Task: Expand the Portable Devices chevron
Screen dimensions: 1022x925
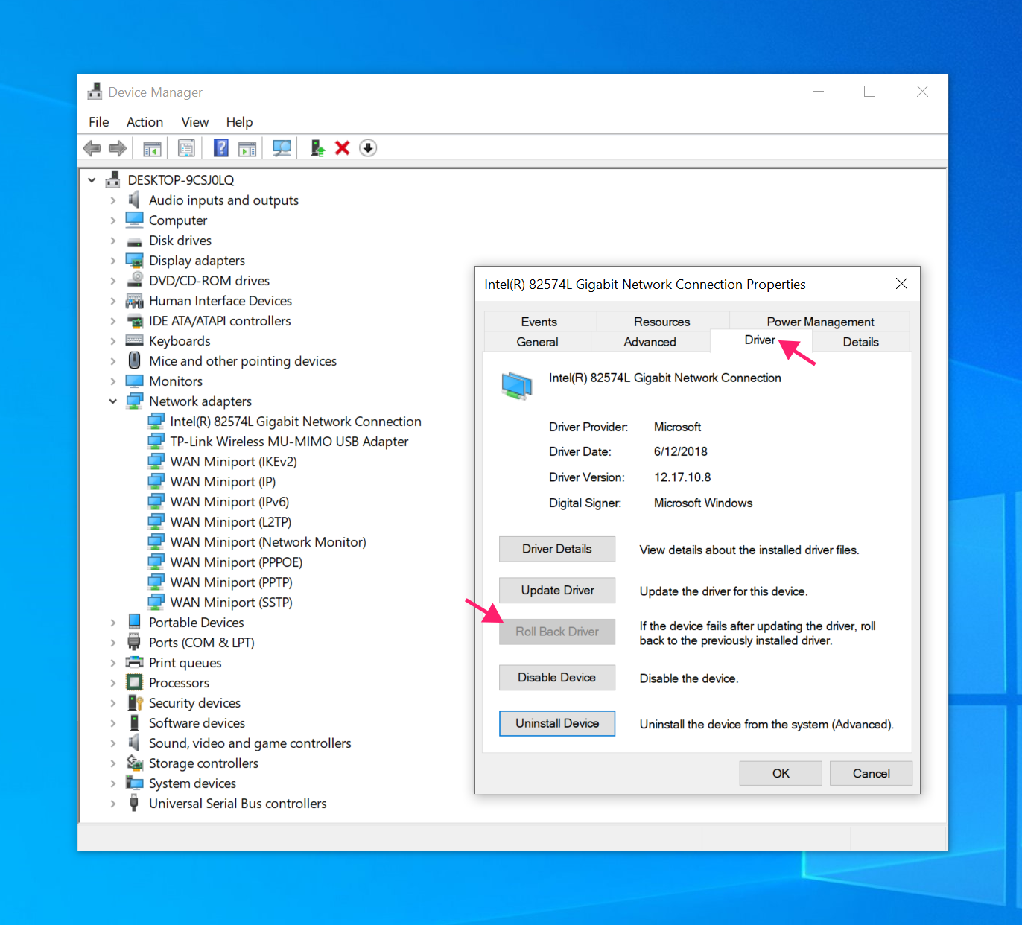Action: (113, 623)
